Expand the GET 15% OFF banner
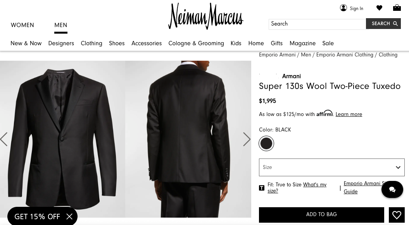The height and width of the screenshot is (225, 409). [x=37, y=216]
